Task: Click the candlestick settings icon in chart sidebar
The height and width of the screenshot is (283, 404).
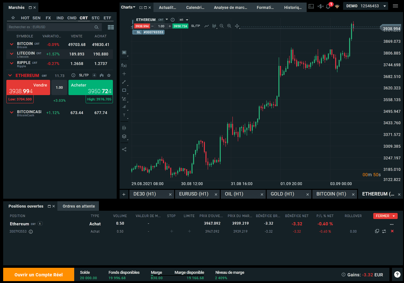Action: [x=124, y=128]
